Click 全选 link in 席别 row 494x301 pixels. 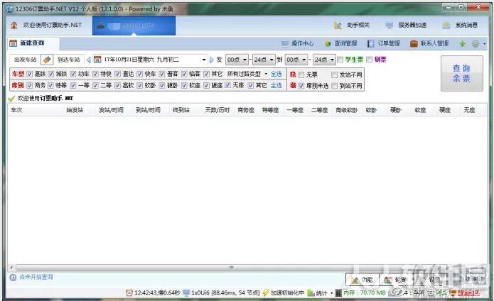click(x=276, y=85)
